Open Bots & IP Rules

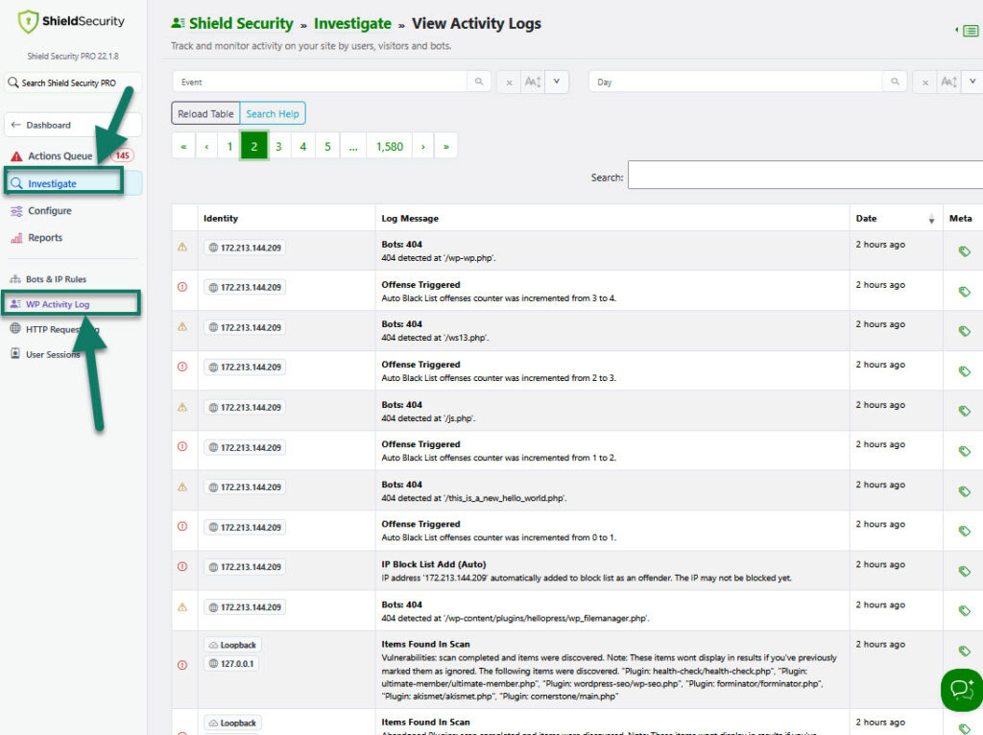(56, 279)
